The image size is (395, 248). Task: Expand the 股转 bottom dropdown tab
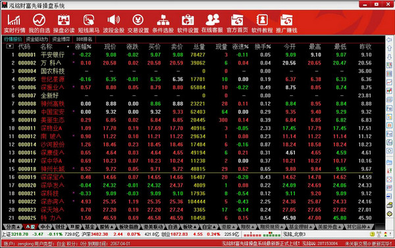point(106,226)
